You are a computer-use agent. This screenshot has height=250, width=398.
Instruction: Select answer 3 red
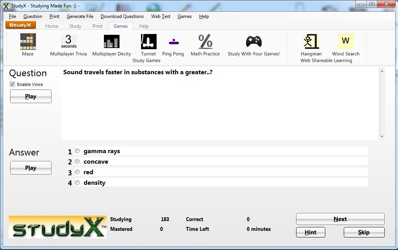tap(77, 172)
